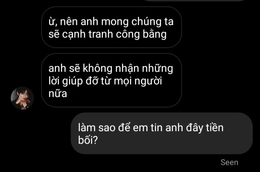Click the words 'không nhận những'
The height and width of the screenshot is (172, 260).
[x=128, y=68]
